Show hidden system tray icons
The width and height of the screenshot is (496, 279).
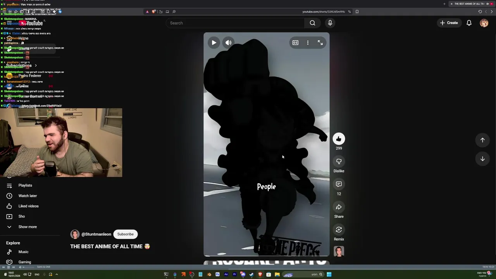(57, 274)
